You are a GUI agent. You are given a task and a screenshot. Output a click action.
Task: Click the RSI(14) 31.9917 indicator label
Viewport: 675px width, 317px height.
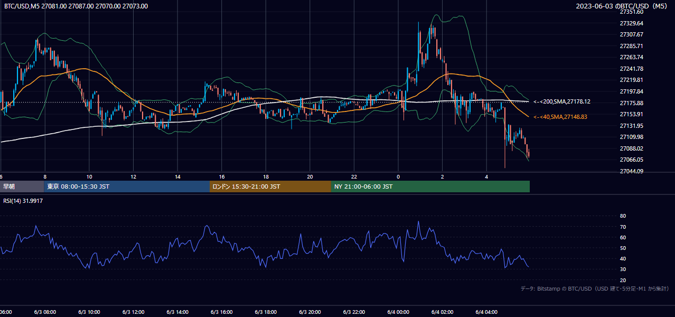(23, 201)
